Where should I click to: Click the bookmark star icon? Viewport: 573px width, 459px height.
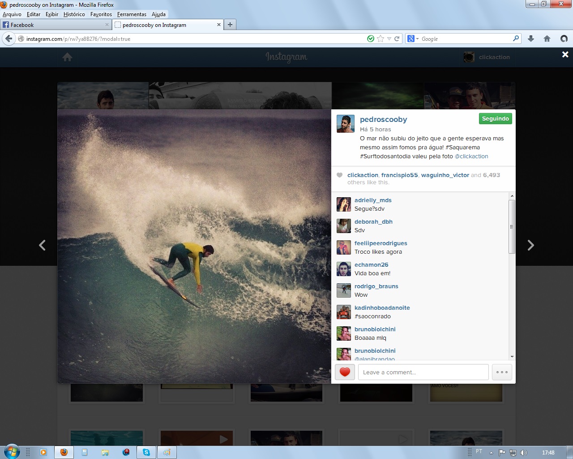[381, 39]
